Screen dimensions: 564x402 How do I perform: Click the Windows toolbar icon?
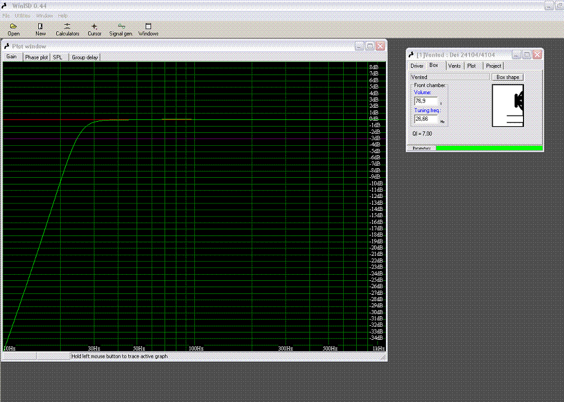click(148, 26)
